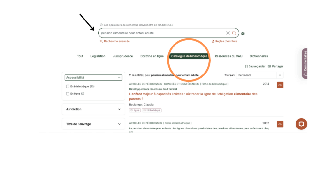Check the 'En ligne' filter box
Screen dimensions: 334x175
(x=68, y=94)
